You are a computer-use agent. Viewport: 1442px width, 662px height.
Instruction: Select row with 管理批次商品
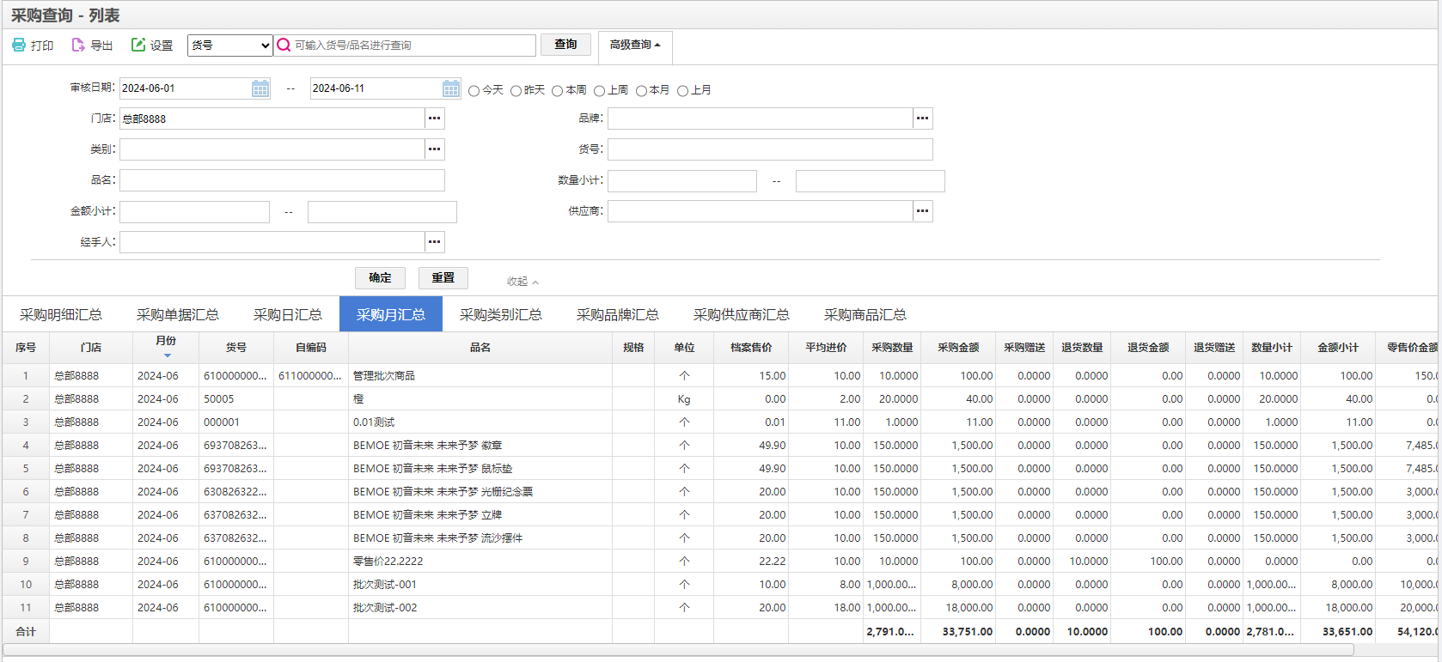720,376
